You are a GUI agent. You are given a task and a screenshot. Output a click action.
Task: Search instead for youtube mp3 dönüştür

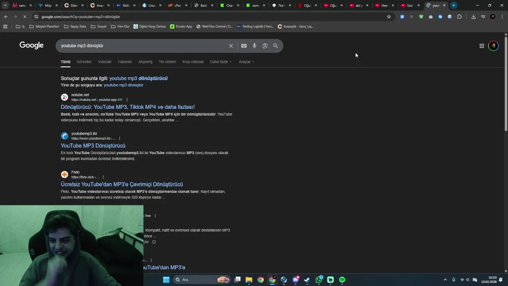(x=123, y=85)
